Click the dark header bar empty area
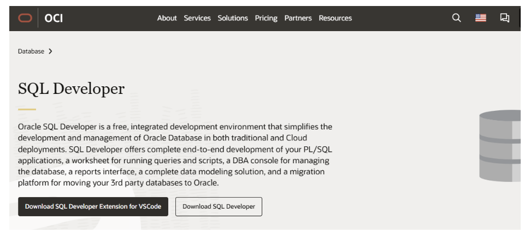Image resolution: width=530 pixels, height=237 pixels. click(x=399, y=18)
